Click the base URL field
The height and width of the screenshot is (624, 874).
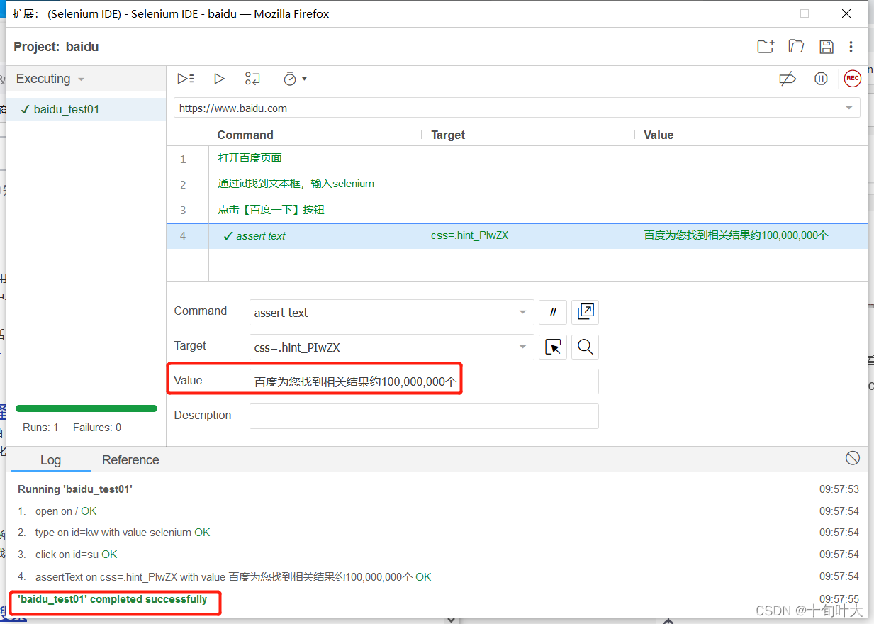[517, 108]
